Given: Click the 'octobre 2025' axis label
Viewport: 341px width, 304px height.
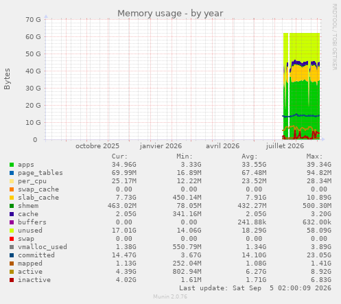Looking at the screenshot, I should point(97,146).
